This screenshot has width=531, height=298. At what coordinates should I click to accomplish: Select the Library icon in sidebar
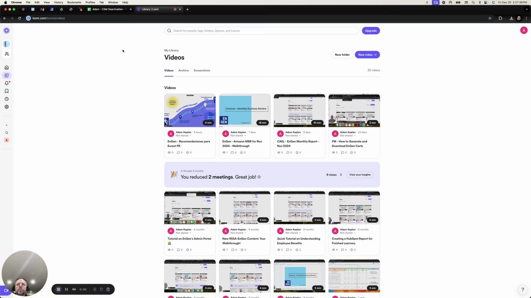(x=7, y=75)
